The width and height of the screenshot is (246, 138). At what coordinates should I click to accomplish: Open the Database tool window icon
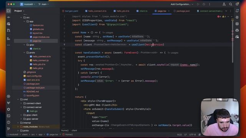point(237,24)
